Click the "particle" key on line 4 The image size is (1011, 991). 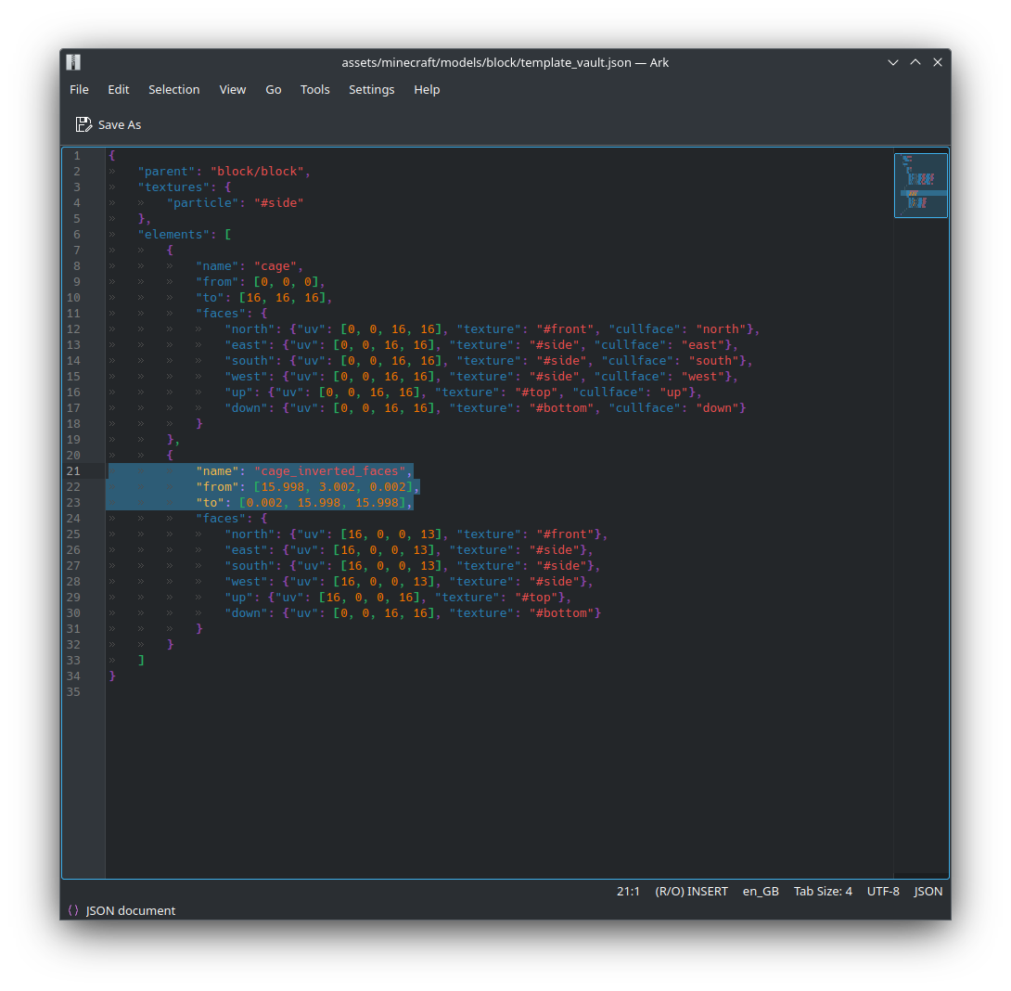coord(202,203)
